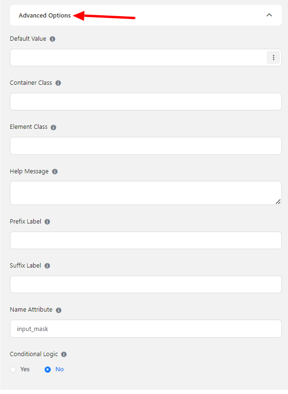Click the Container Class input field
The image size is (288, 394).
point(146,101)
